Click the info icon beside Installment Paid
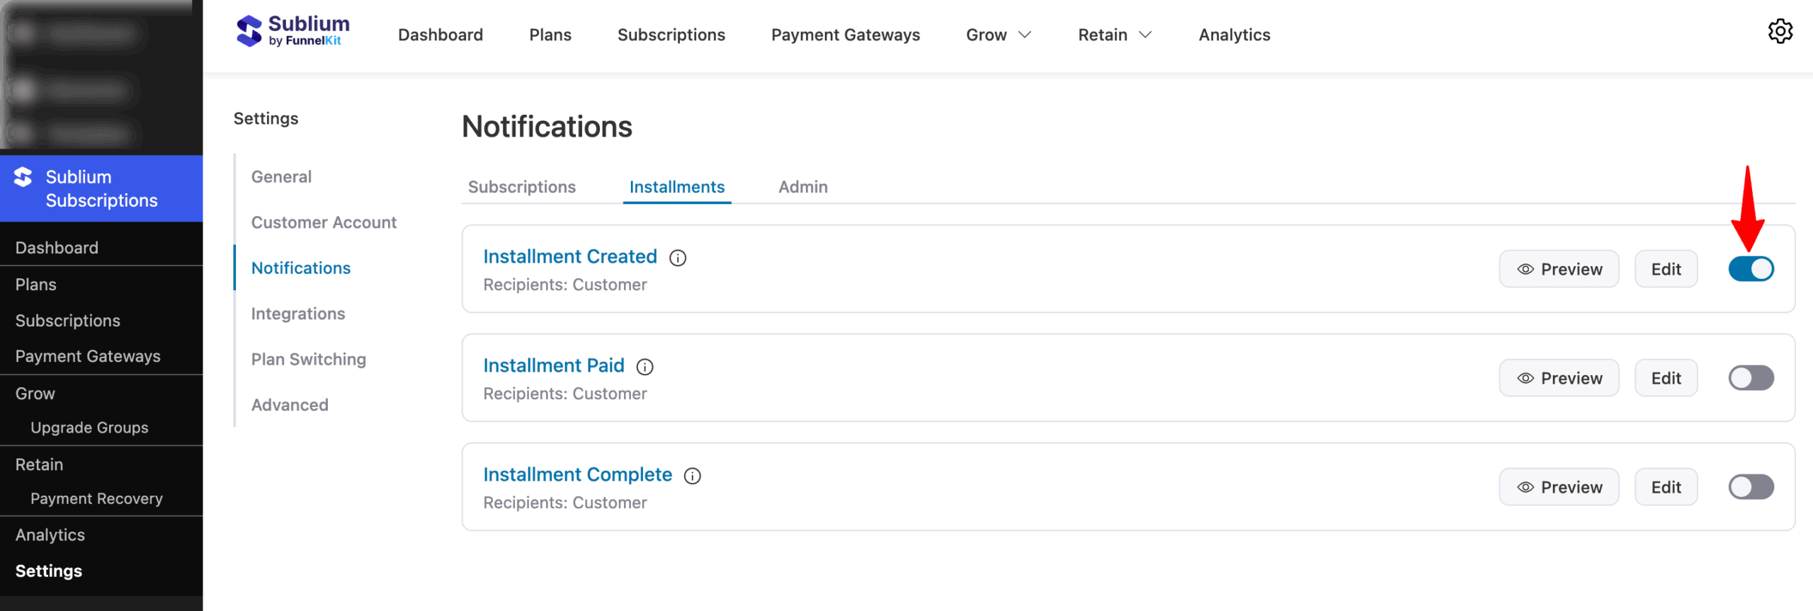This screenshot has width=1813, height=611. point(645,367)
